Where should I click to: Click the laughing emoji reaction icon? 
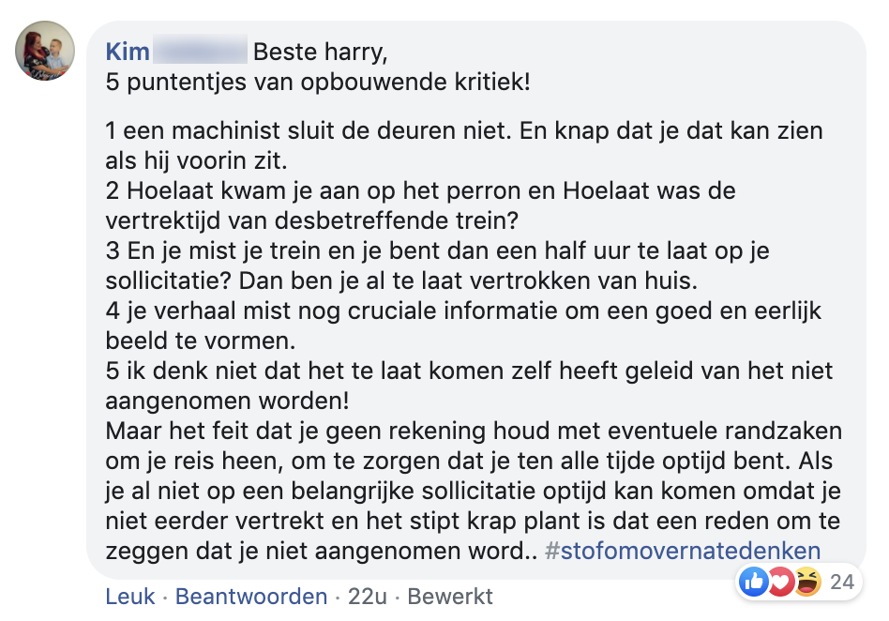point(806,582)
